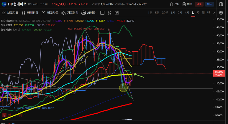Select 월 monthly timeframe
The width and height of the screenshot is (228, 124).
click(203, 13)
